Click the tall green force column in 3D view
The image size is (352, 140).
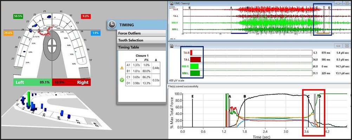[28, 99]
